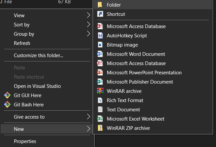Click the Bitmap image label

click(122, 45)
